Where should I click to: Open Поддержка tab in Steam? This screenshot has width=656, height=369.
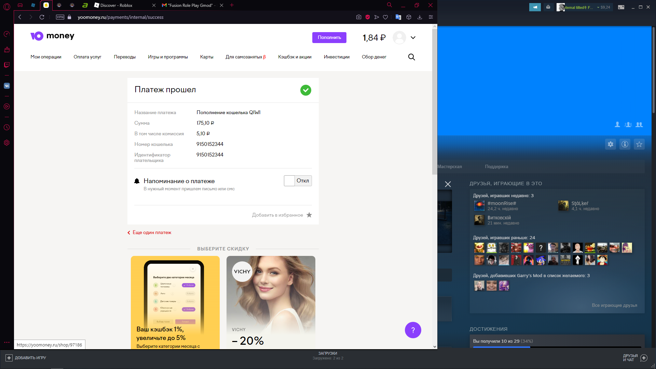tap(496, 167)
